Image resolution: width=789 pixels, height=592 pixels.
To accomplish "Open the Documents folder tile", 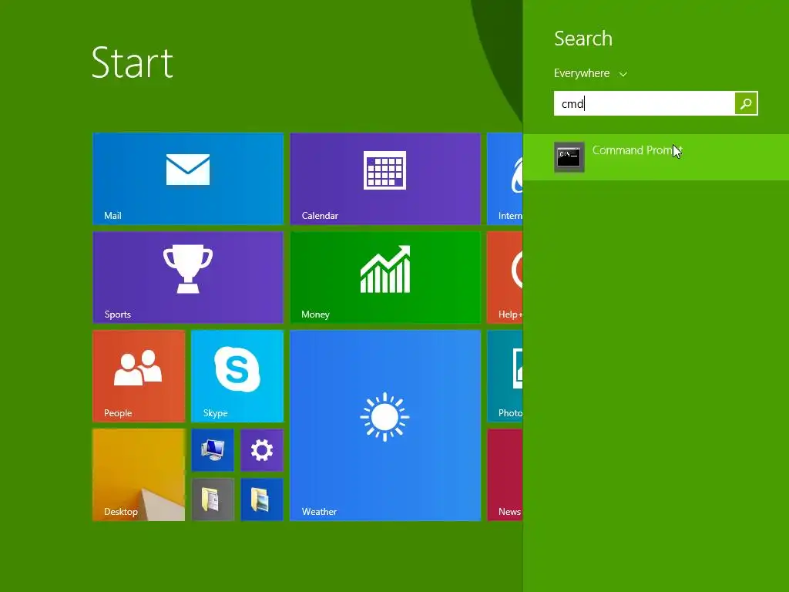I will coord(213,499).
